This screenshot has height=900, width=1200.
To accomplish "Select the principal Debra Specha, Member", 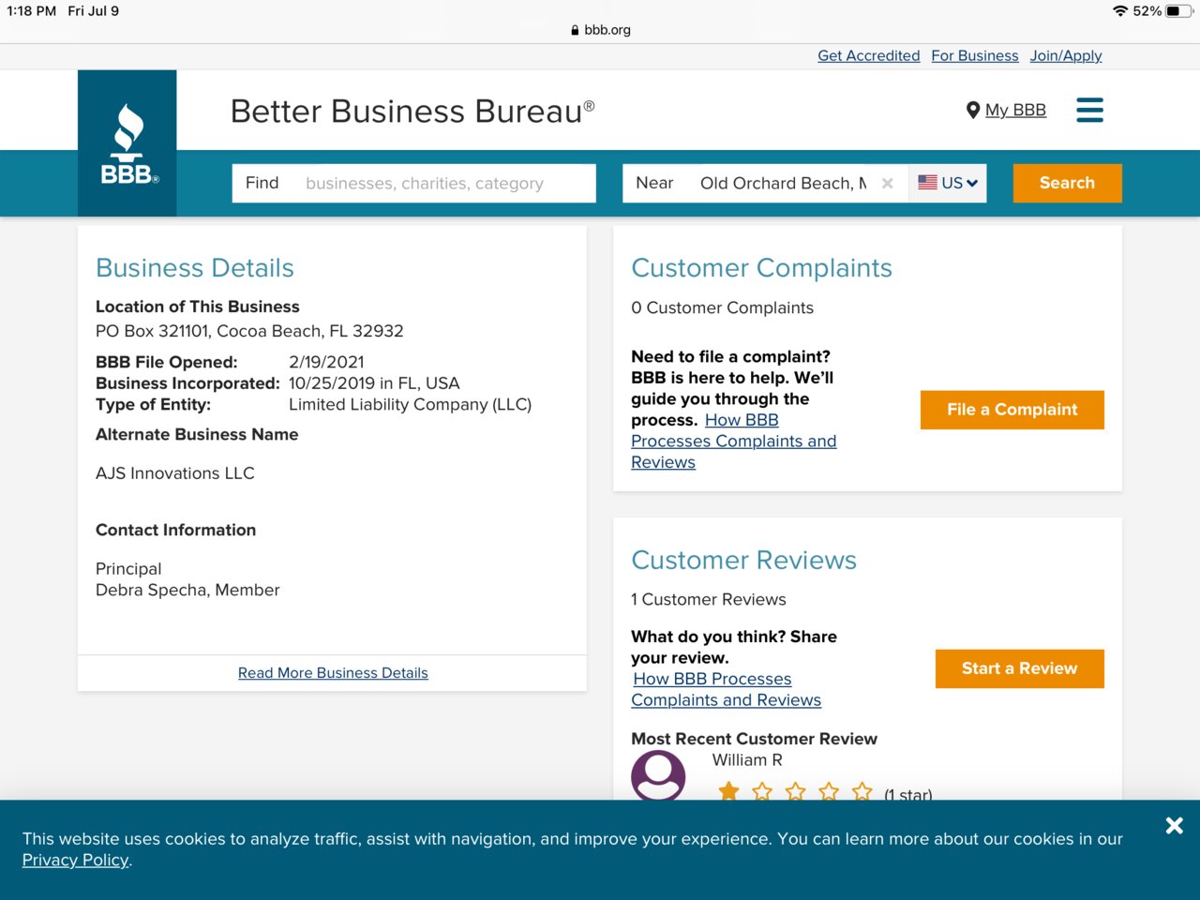I will coord(187,590).
